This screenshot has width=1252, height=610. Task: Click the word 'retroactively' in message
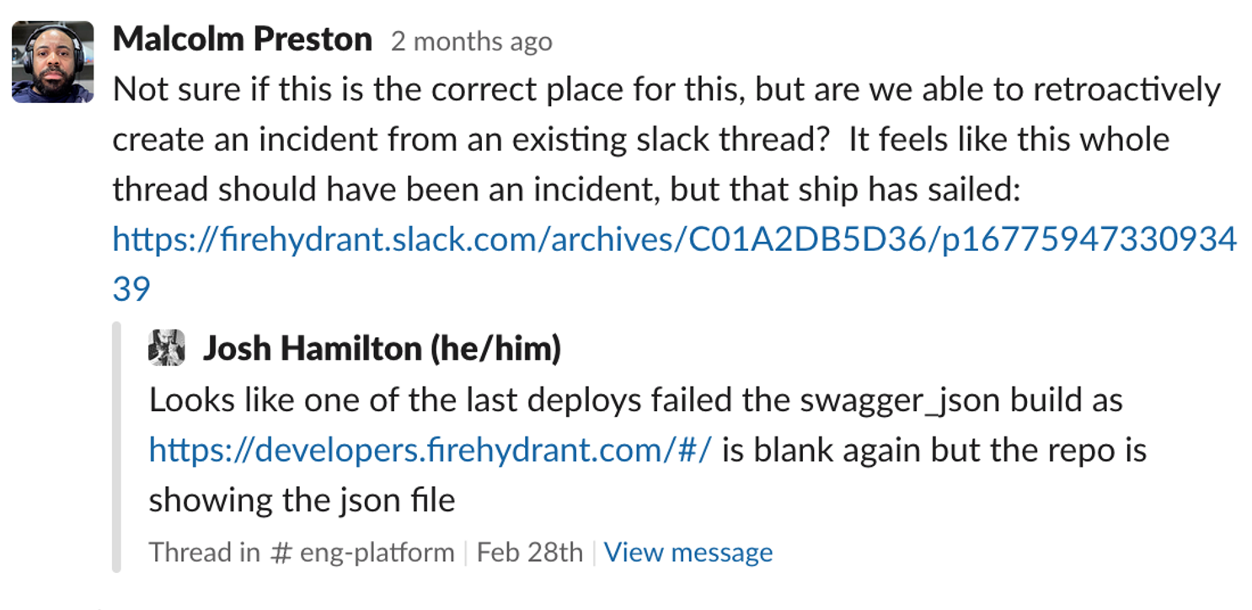coord(1126,90)
